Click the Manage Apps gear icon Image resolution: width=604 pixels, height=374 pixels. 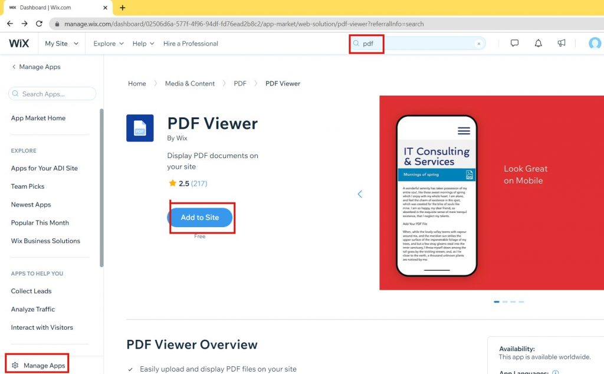(15, 365)
